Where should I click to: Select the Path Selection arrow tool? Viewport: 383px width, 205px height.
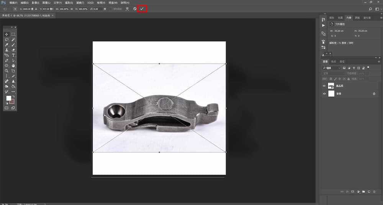point(13,60)
